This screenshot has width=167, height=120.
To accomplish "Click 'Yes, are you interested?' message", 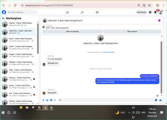I will point(150,76).
